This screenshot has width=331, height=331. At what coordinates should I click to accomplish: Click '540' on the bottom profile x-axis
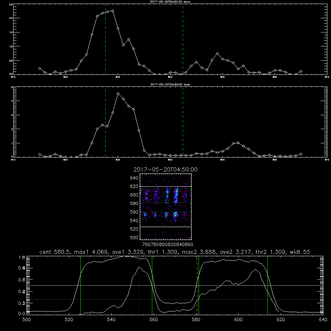coord(111,320)
